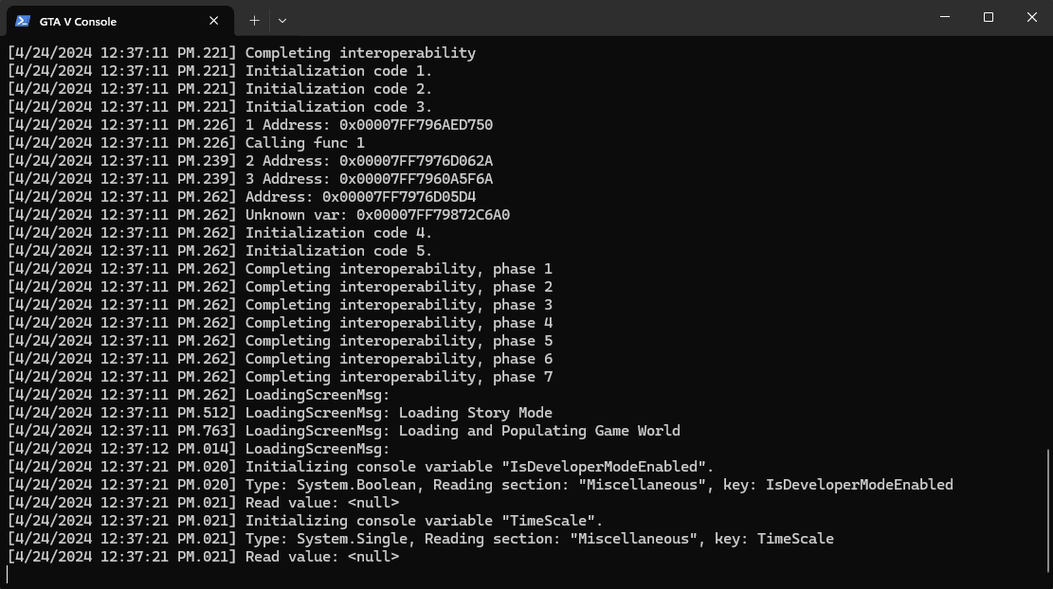Select the GTA V Console tab

click(104, 21)
